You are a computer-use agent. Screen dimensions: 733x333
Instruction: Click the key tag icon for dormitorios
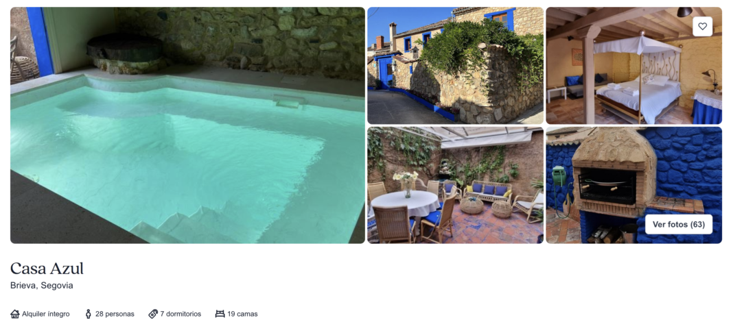point(153,314)
